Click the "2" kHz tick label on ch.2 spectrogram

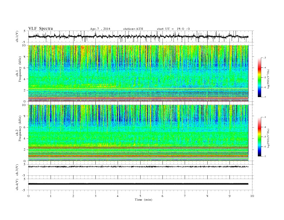(25, 150)
